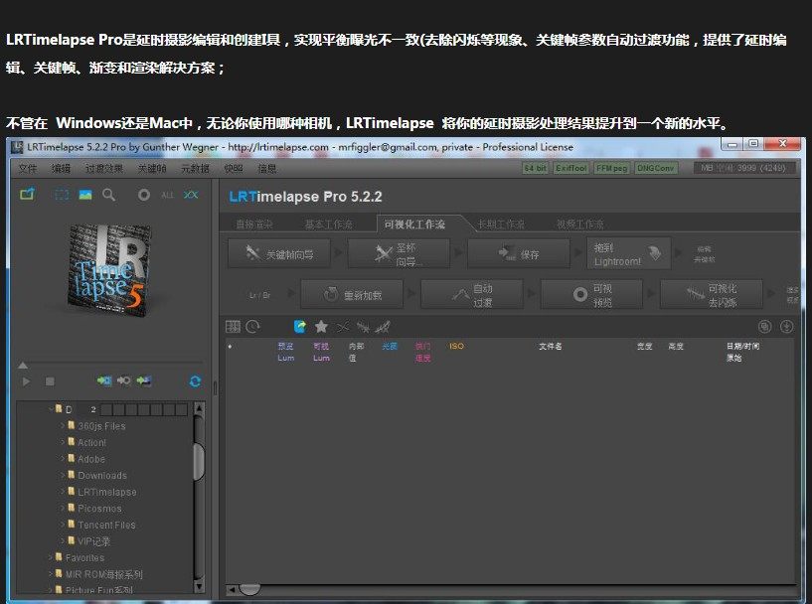Expand the Tencent Files folder arrow
Screen dimensions: 812x604
tap(63, 525)
